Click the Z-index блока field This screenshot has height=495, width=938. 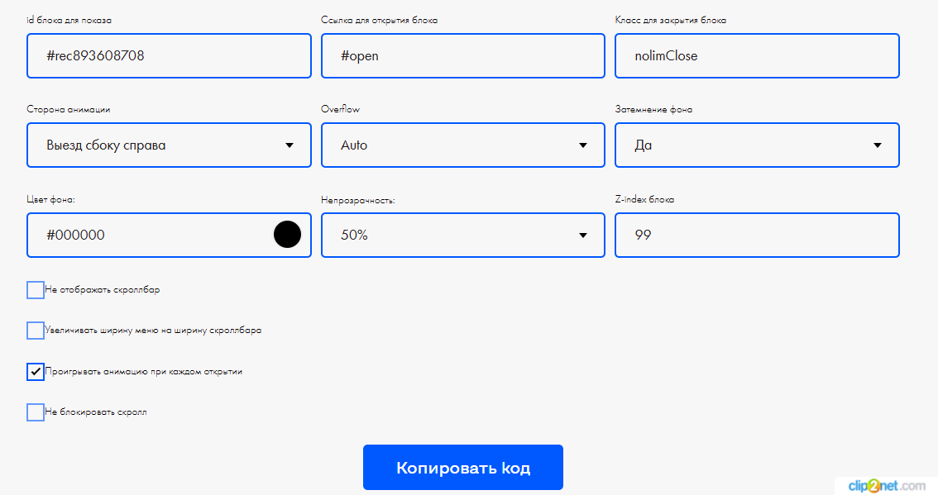coord(757,235)
